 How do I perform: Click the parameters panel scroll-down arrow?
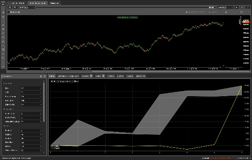(44, 152)
